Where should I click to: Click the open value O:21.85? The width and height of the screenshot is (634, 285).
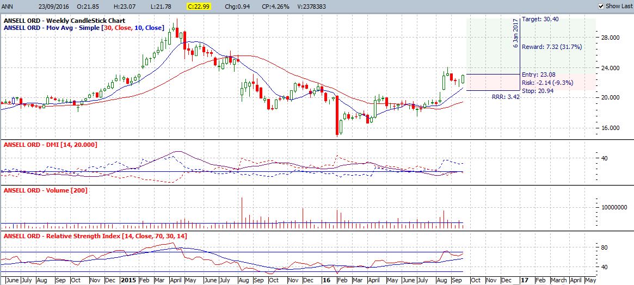(89, 7)
